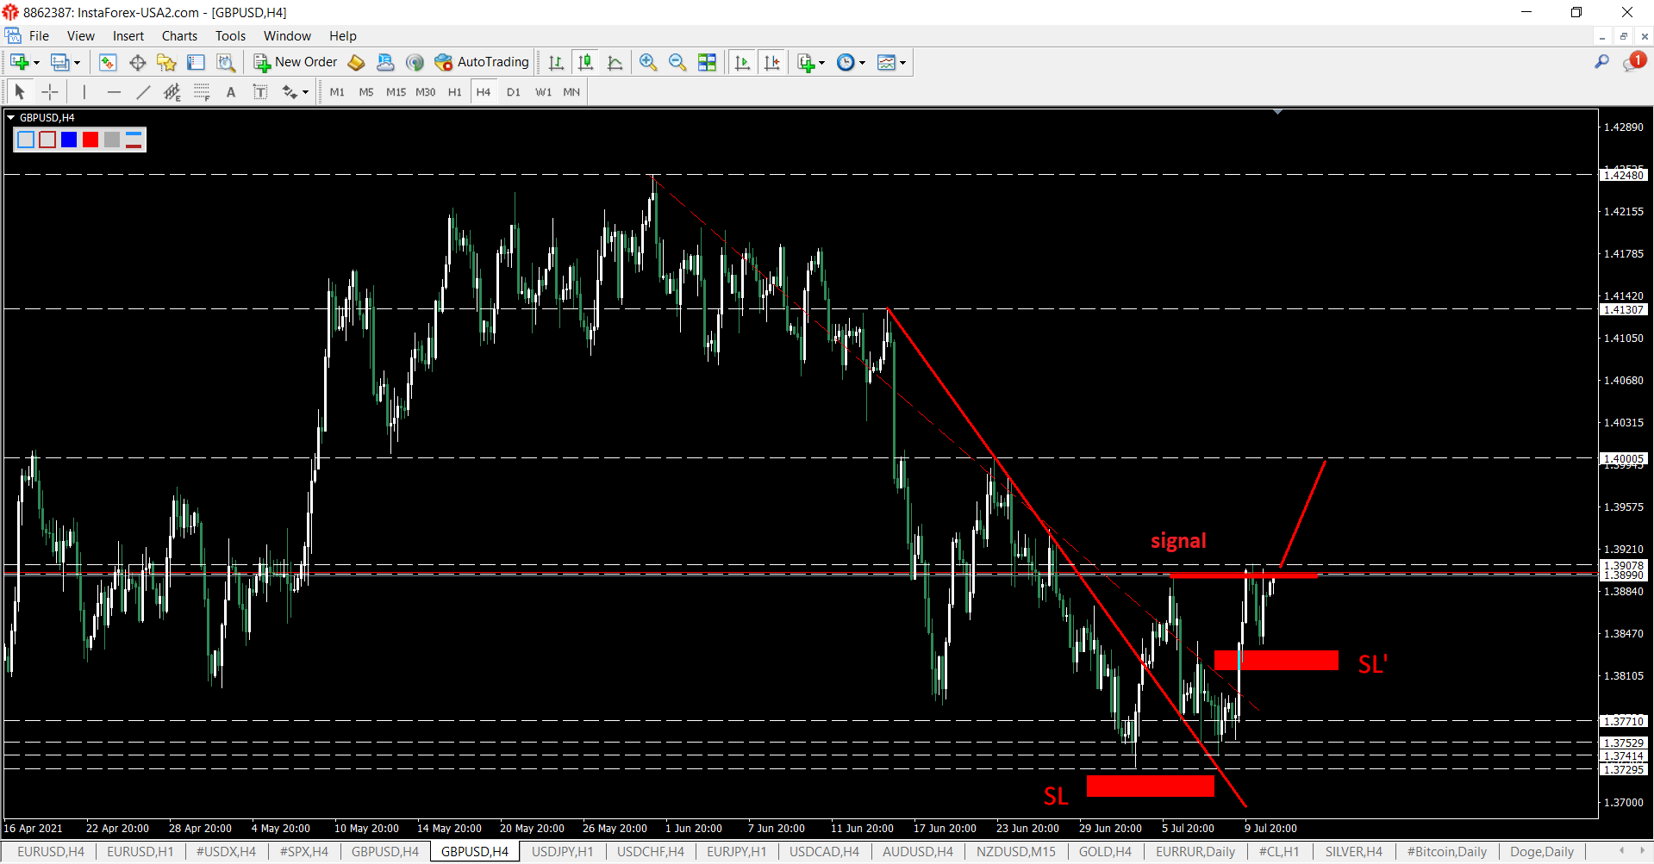Open the Periodicity clock dropdown arrow
This screenshot has height=864, width=1654.
point(862,63)
